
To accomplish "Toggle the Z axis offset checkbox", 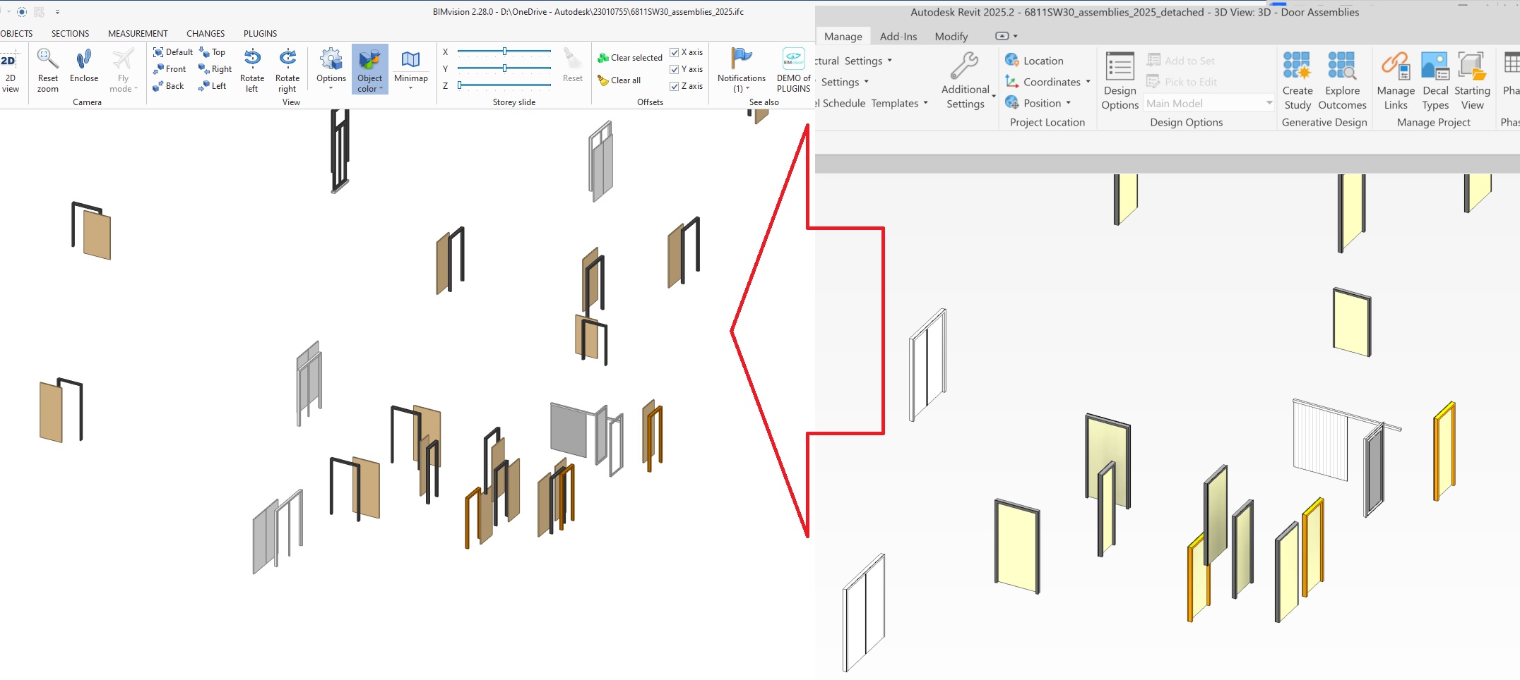I will pyautogui.click(x=673, y=85).
